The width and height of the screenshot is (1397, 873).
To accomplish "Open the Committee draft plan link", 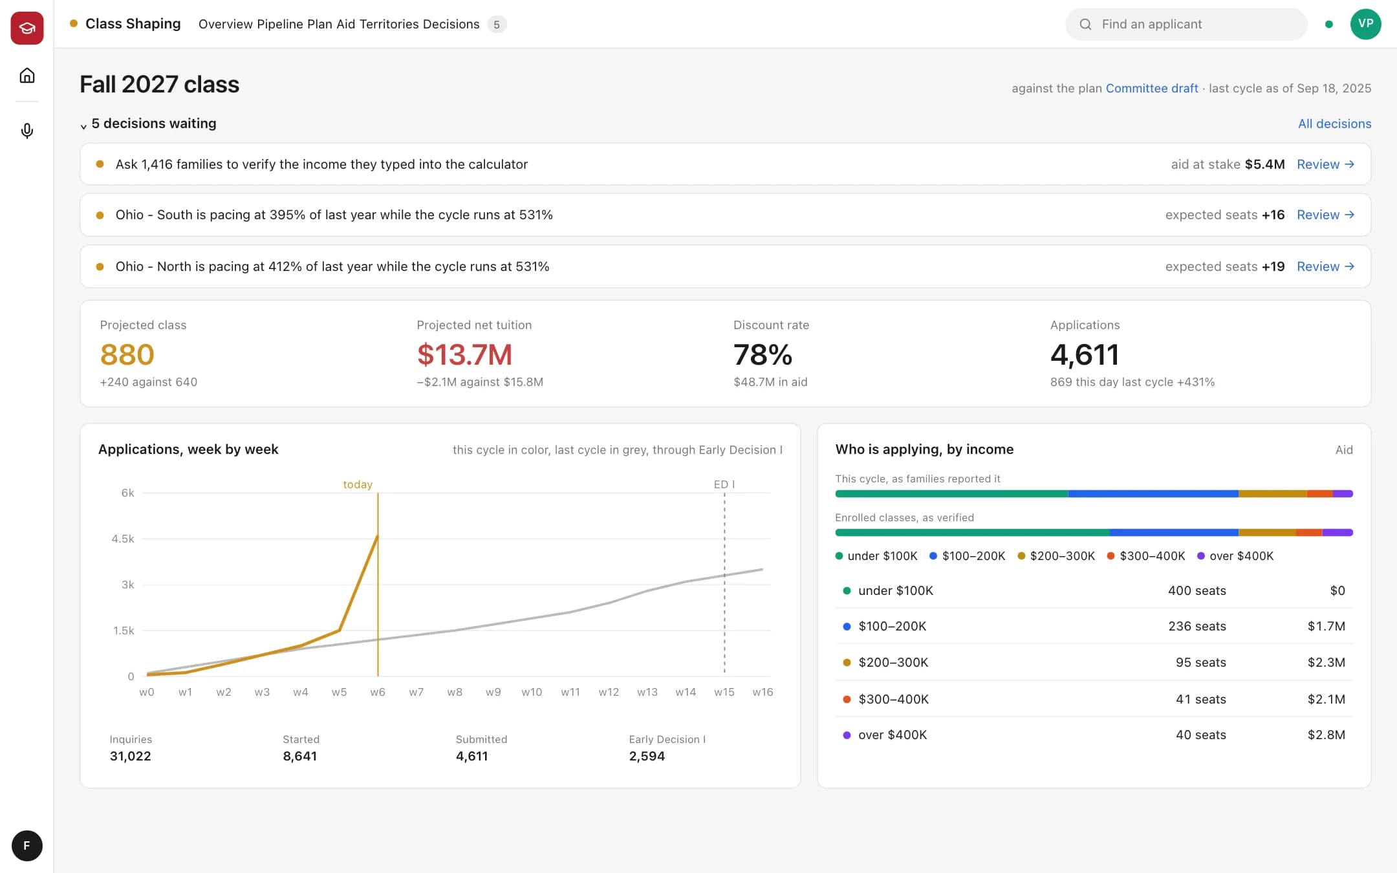I will pos(1151,88).
